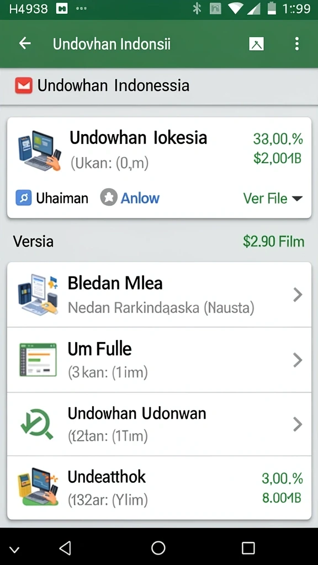The image size is (318, 565).
Task: Open Um Fulle chevron arrow
Action: click(298, 360)
